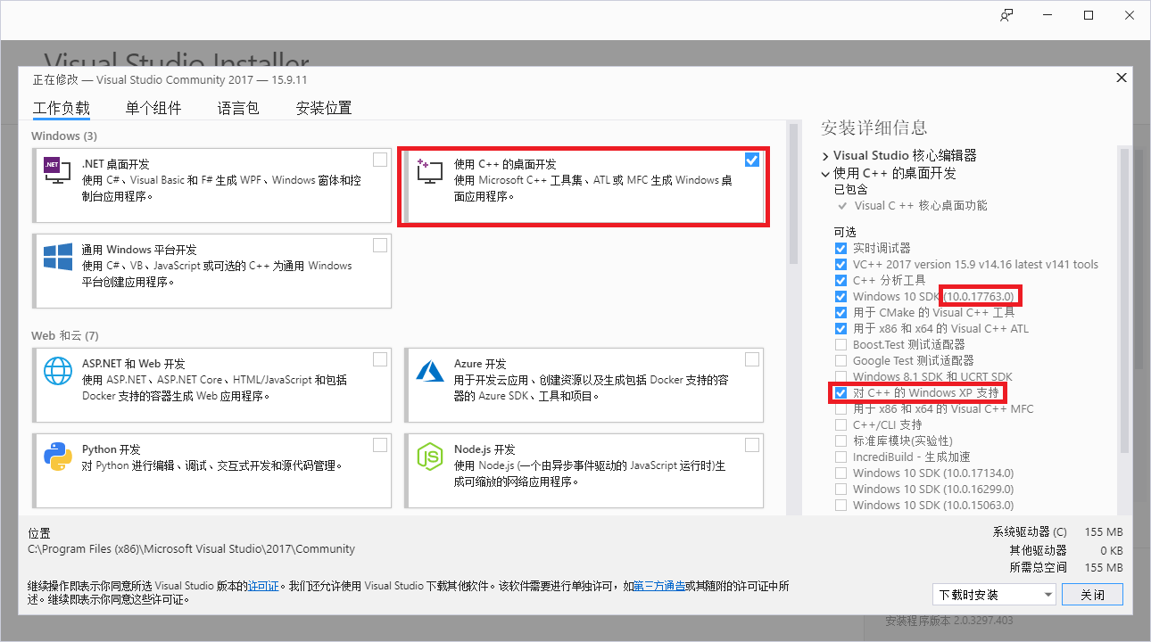The height and width of the screenshot is (642, 1151).
Task: Click the Azure development logo icon
Action: pyautogui.click(x=430, y=370)
